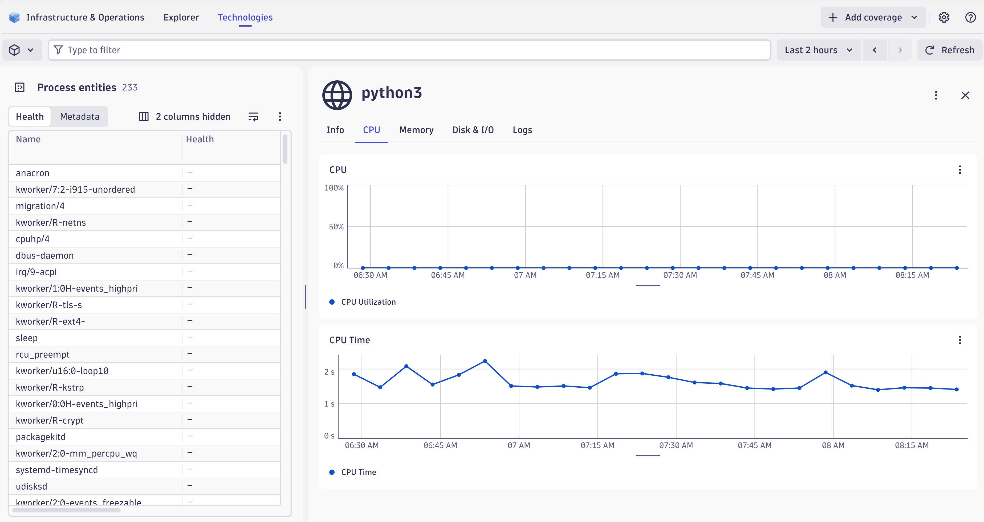Open the Explorer navigation item
Screen dimensions: 984x522
[x=181, y=17]
